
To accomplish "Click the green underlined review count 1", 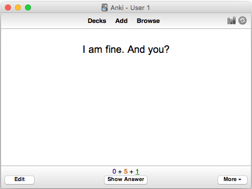I will 137,172.
